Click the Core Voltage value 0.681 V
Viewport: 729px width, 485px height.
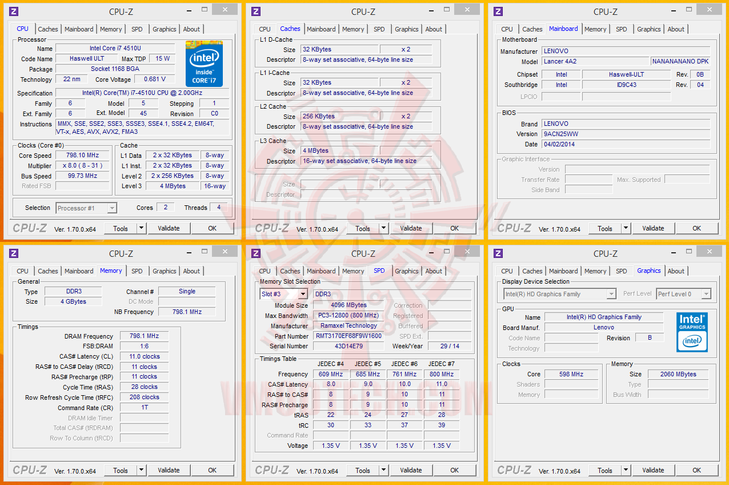tap(155, 79)
